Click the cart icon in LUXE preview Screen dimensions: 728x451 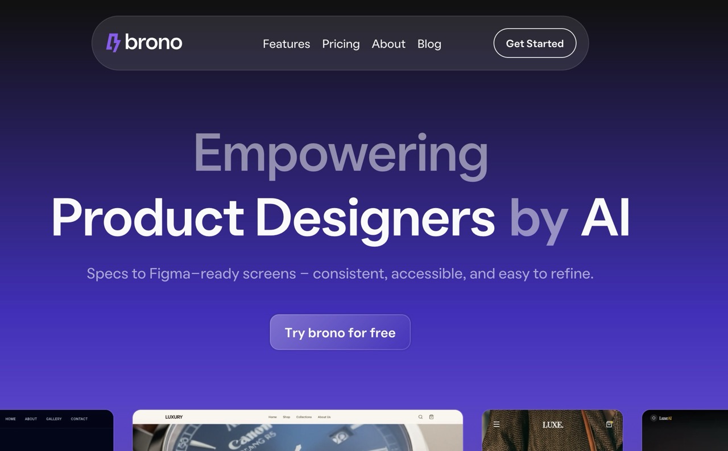click(x=609, y=424)
